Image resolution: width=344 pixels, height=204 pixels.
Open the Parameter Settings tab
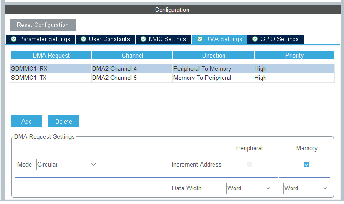41,39
